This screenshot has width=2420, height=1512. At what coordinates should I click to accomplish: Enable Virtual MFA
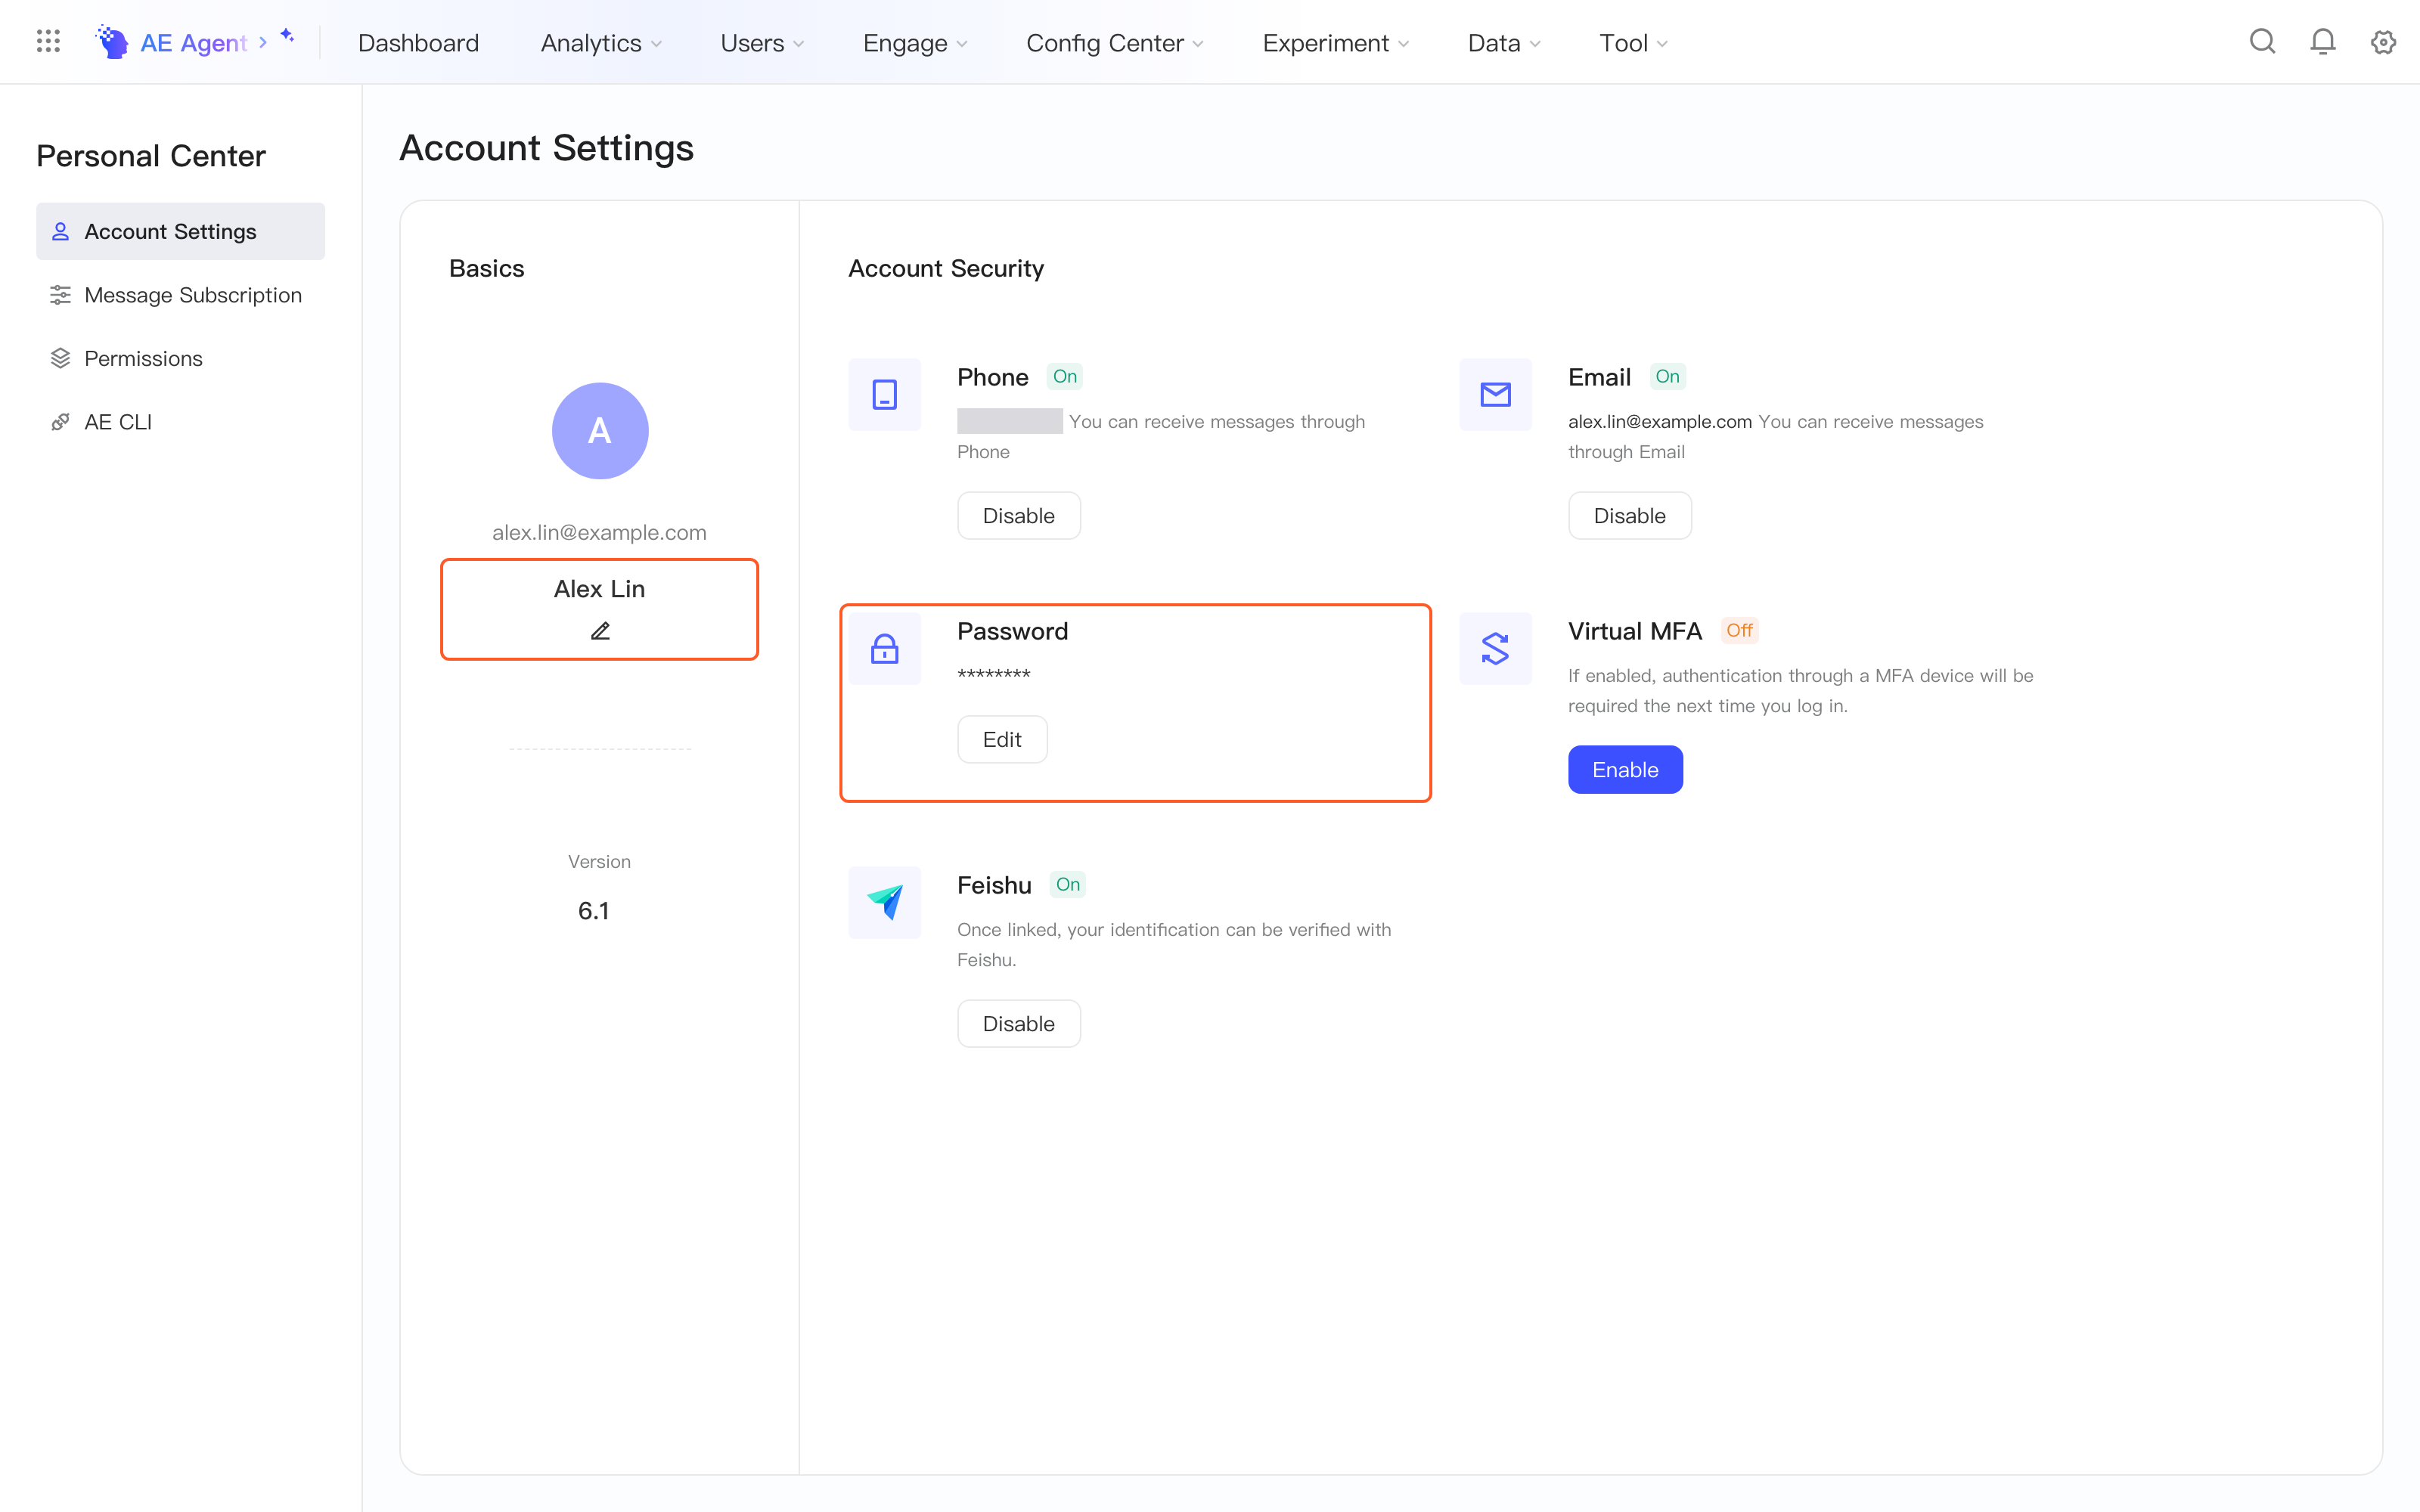tap(1625, 770)
